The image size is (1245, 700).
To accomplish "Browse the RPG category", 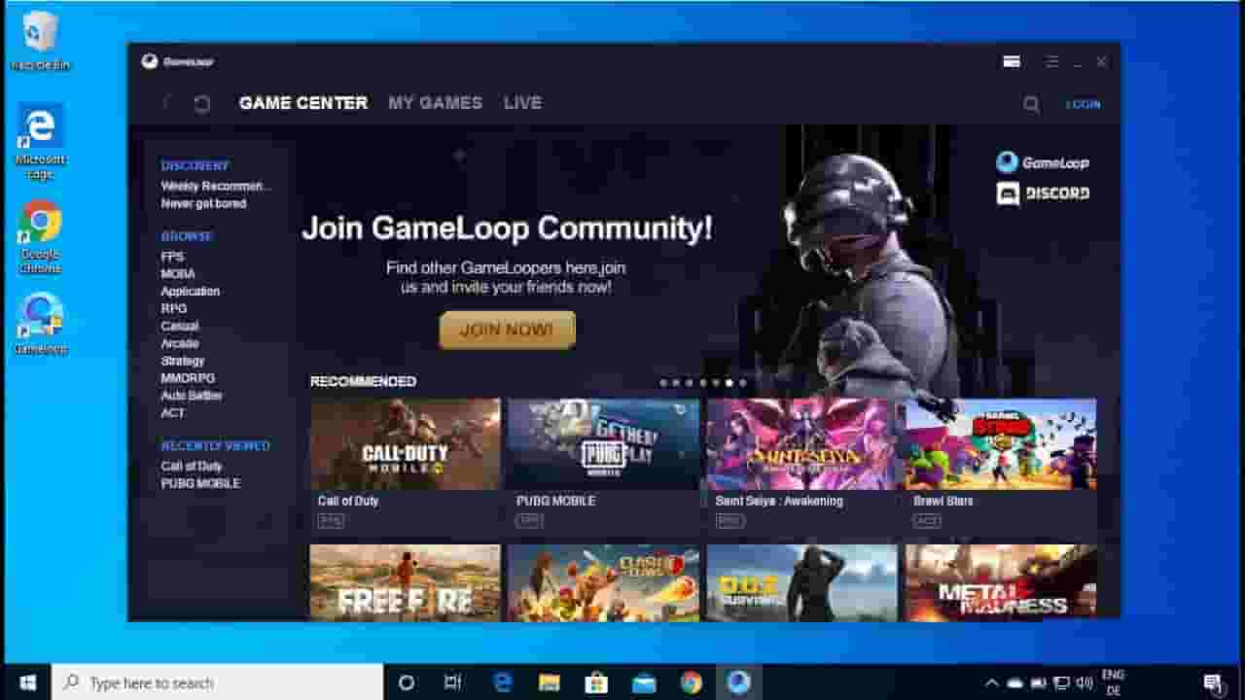I will (174, 308).
